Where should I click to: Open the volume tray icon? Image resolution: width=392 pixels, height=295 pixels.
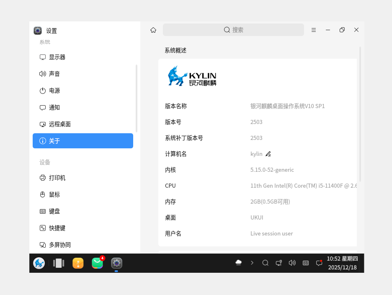[x=292, y=263]
